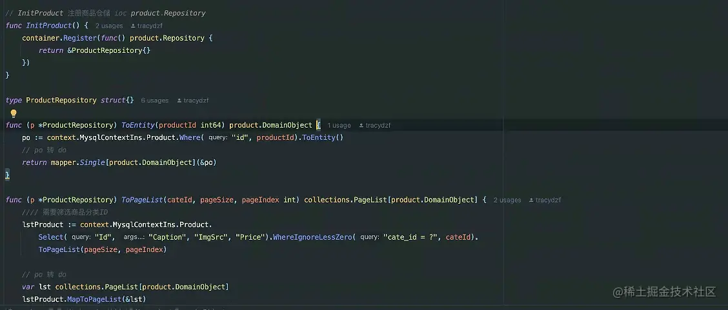Open the "2 usages" hint on the ToPageList signature
Viewport: 728px width, 310px height.
pyautogui.click(x=507, y=200)
